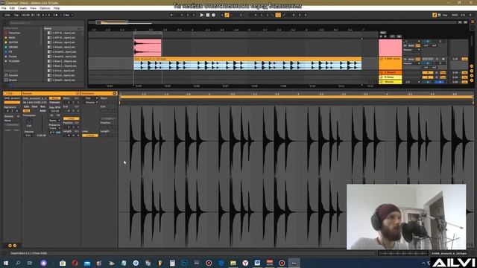Image resolution: width=477 pixels, height=268 pixels.
Task: Select the BASS collection
Action: [12, 38]
